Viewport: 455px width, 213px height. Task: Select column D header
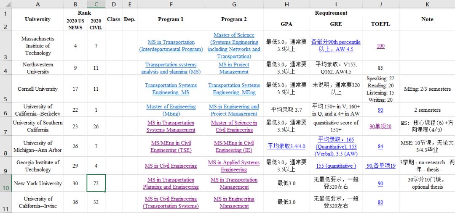pos(113,4)
